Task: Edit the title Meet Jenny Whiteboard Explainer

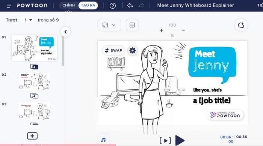Action: 195,5
